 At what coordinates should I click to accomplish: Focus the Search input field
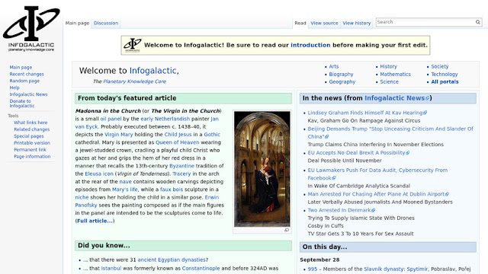coord(425,22)
